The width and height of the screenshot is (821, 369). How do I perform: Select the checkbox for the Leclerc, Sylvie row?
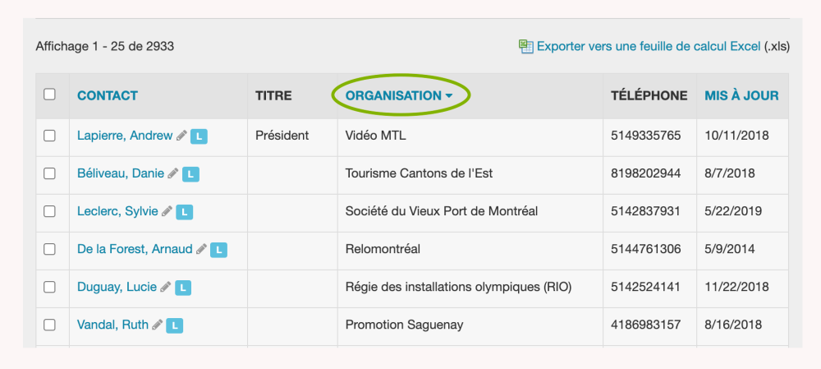pos(49,211)
